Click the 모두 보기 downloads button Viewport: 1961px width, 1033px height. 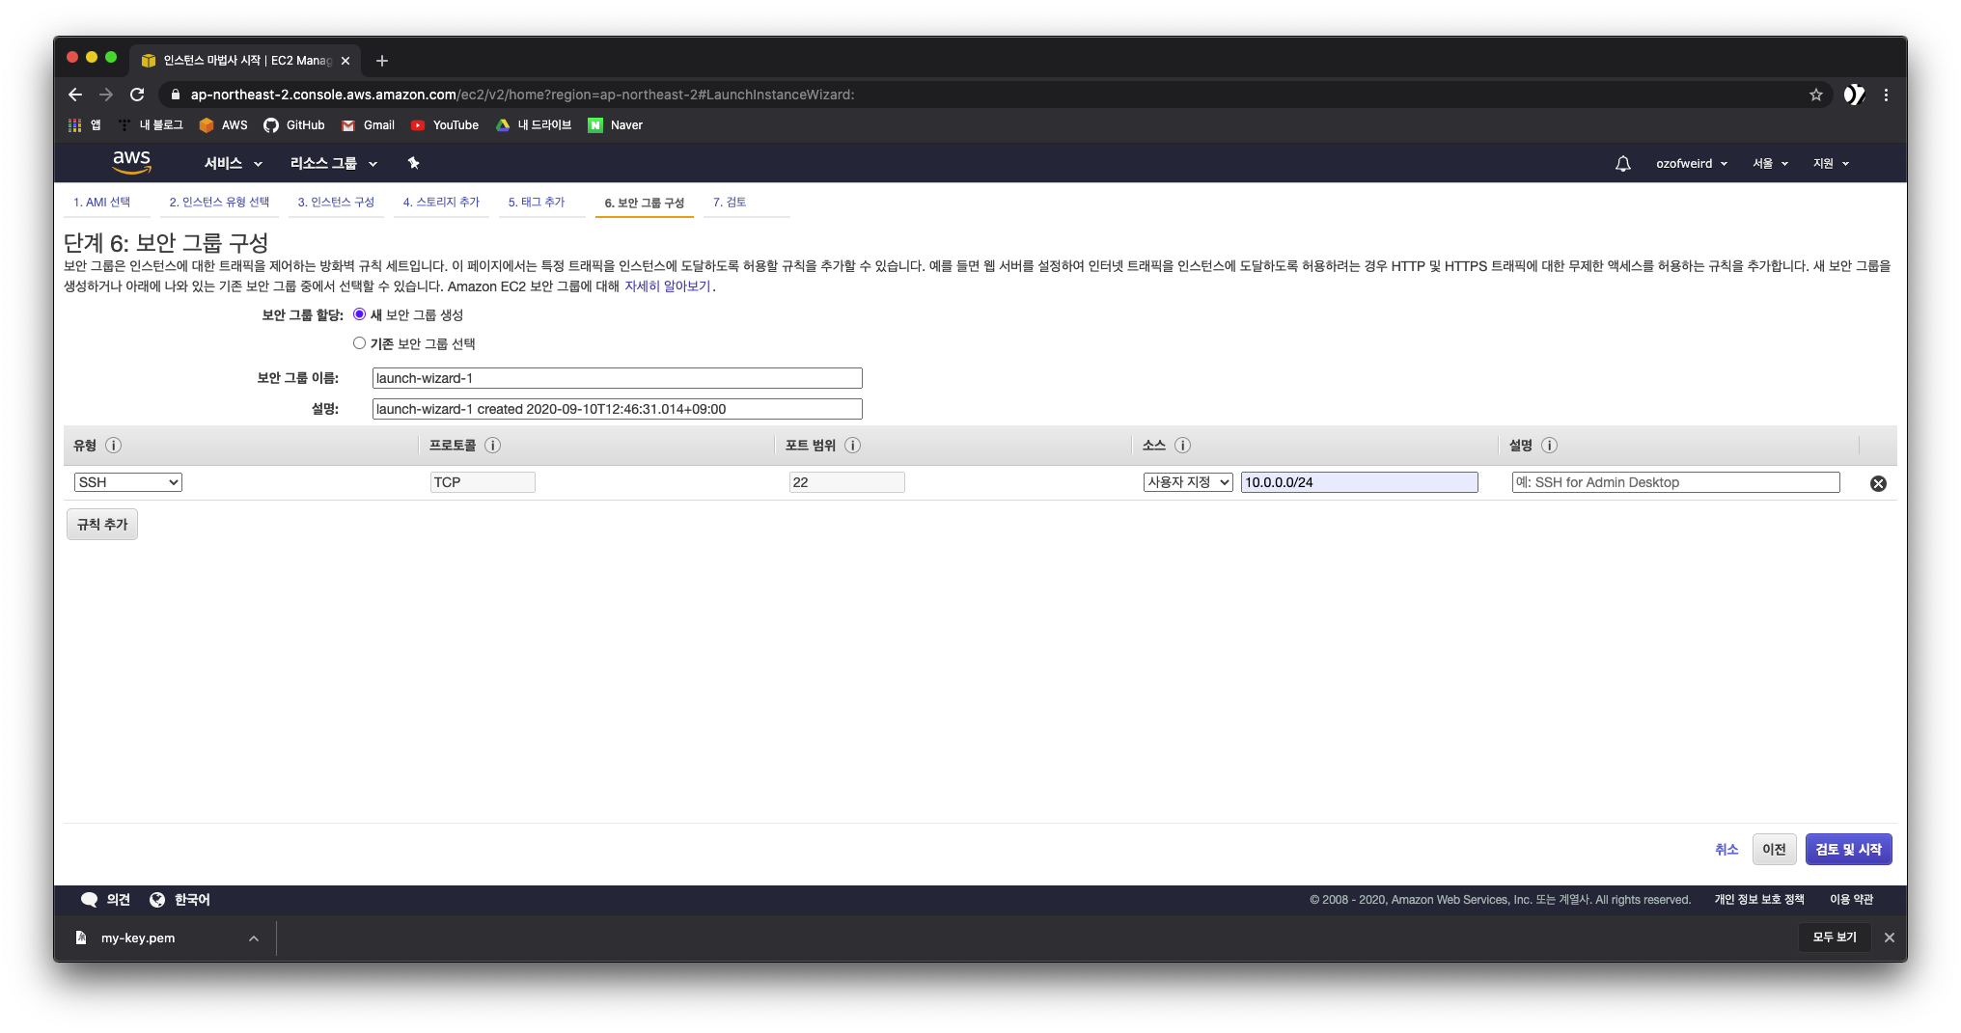pyautogui.click(x=1835, y=938)
